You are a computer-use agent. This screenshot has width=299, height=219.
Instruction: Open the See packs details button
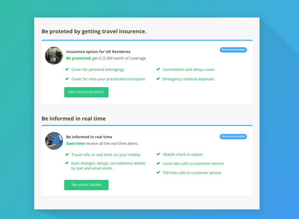86,185
